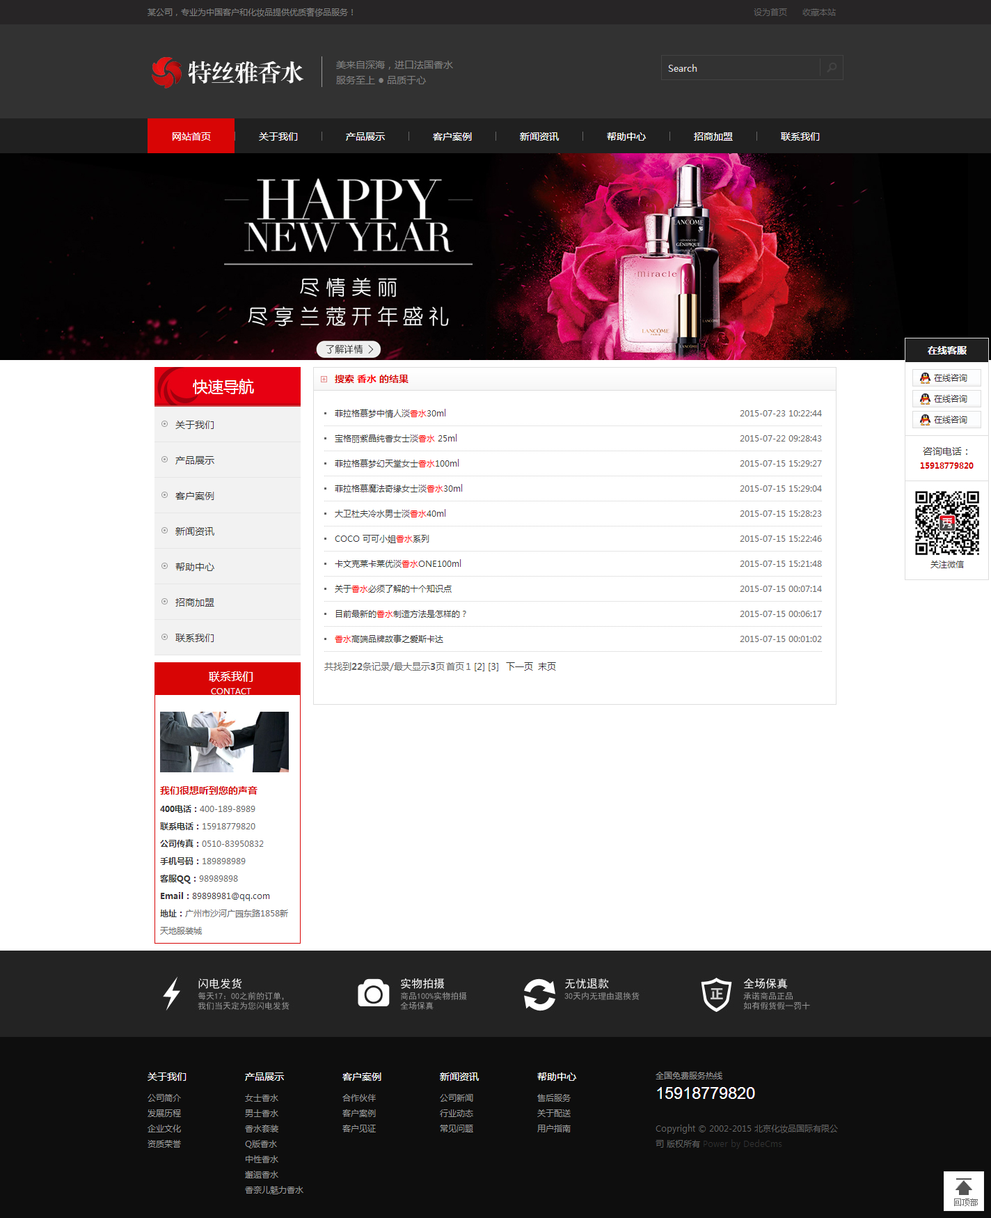Click Power by DedeCms footer link

click(x=743, y=1144)
